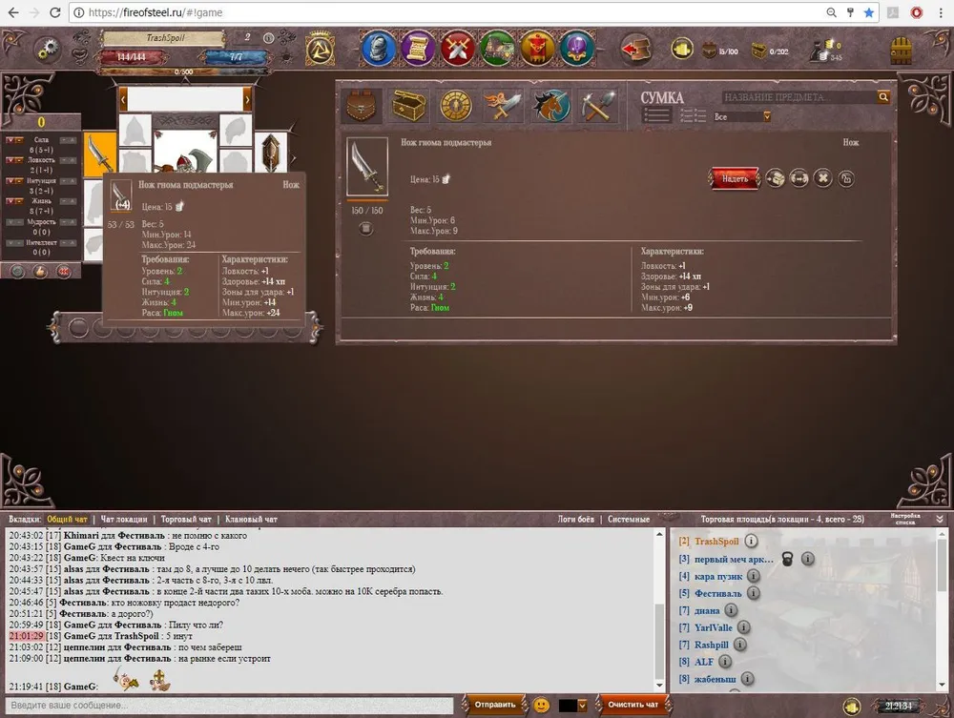Click player name Rashpill in list
Screen dimensions: 954x718
pos(712,645)
